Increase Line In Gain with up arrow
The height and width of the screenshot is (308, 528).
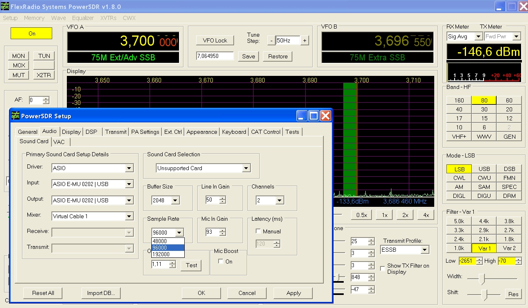(x=222, y=198)
